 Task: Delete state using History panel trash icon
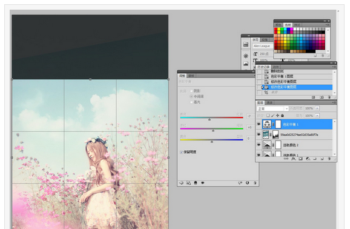329,97
